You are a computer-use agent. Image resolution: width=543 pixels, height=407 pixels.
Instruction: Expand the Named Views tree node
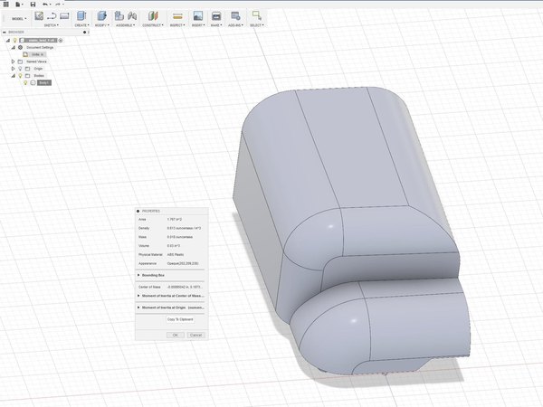pyautogui.click(x=14, y=62)
